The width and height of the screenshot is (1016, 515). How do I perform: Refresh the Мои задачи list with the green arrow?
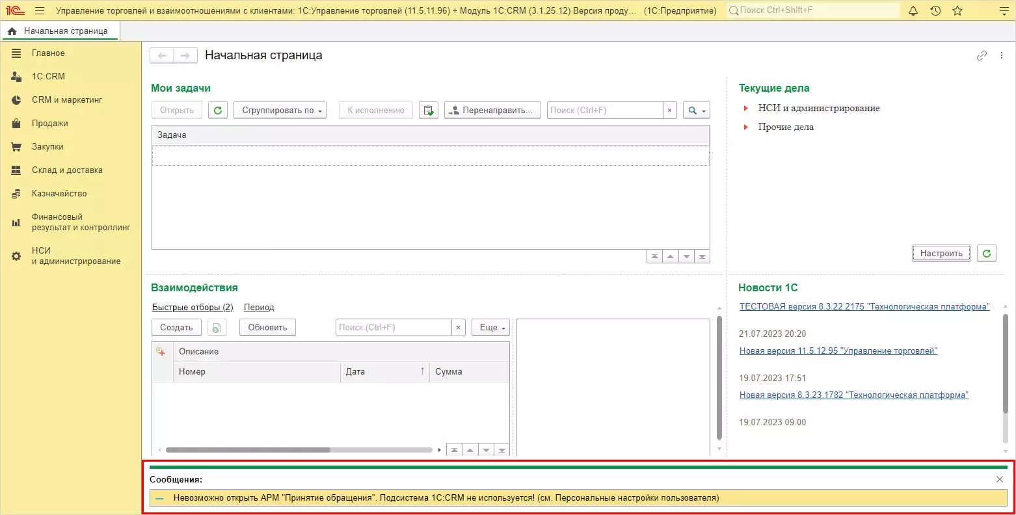218,111
